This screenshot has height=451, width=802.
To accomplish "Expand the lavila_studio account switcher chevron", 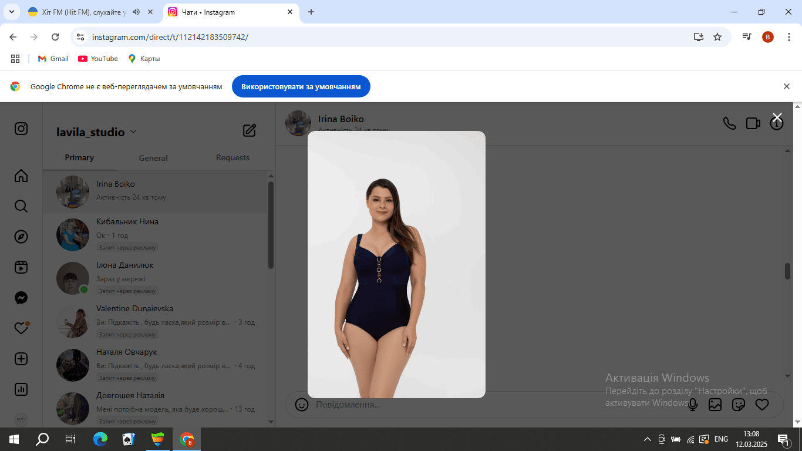I will [133, 132].
